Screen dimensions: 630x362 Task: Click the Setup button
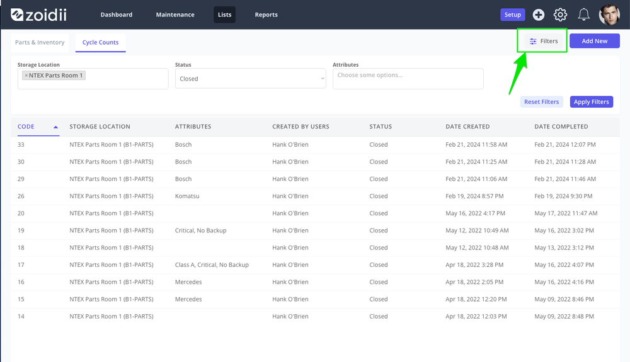point(512,15)
